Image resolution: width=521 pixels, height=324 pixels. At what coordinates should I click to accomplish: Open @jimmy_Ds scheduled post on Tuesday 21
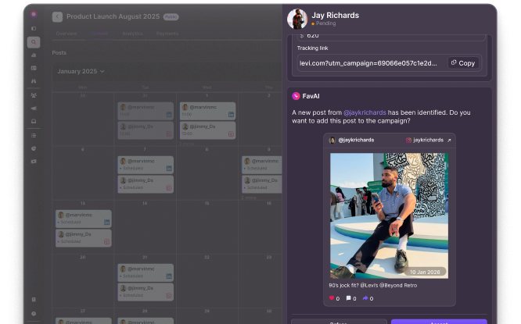pyautogui.click(x=146, y=292)
